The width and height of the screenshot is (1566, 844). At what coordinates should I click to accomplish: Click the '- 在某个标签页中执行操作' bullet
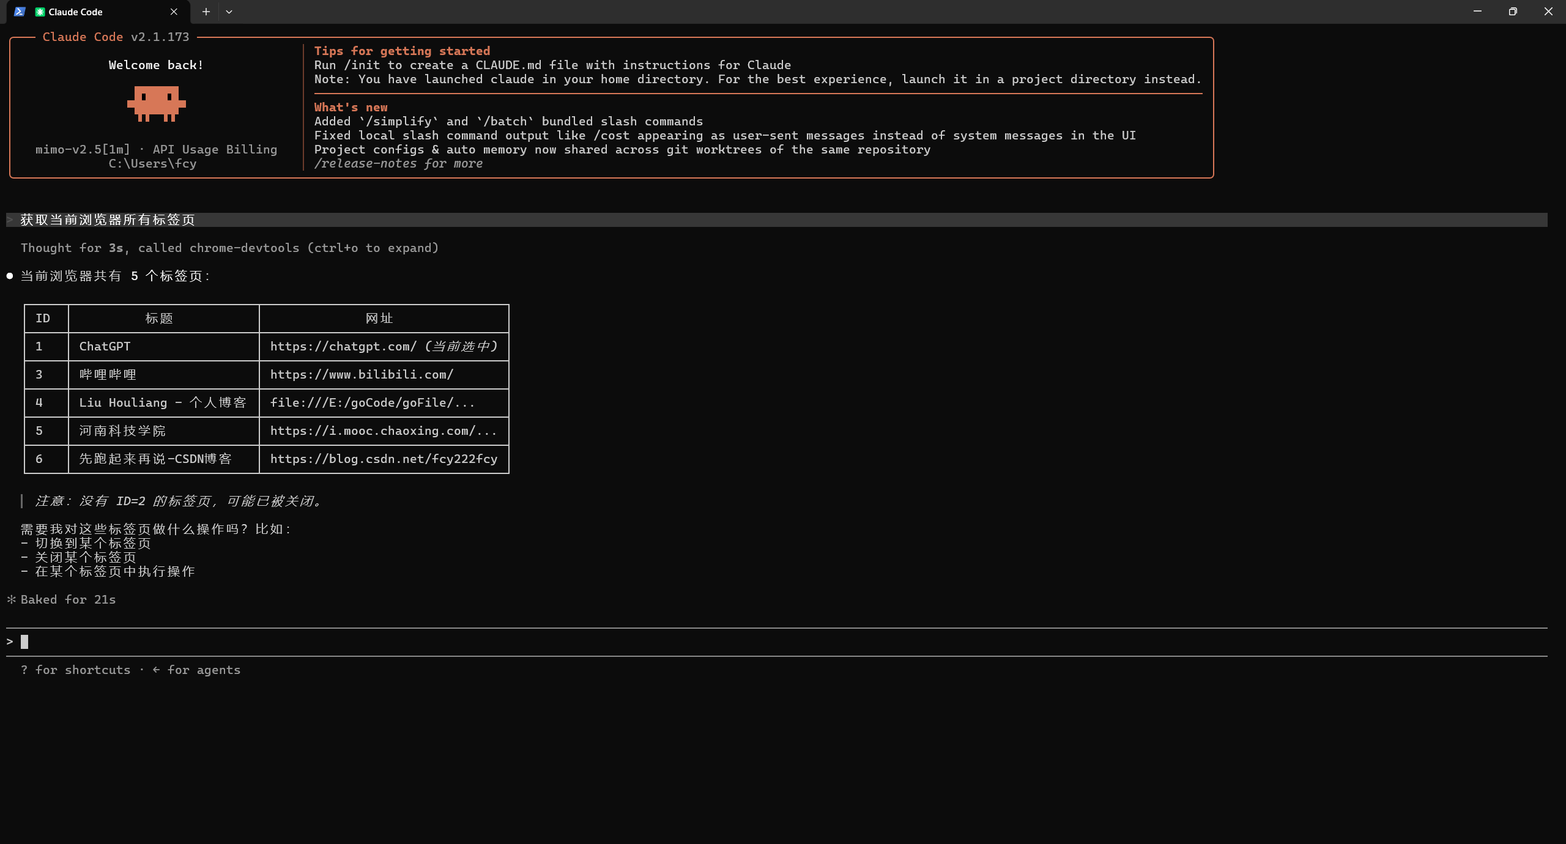click(x=108, y=571)
